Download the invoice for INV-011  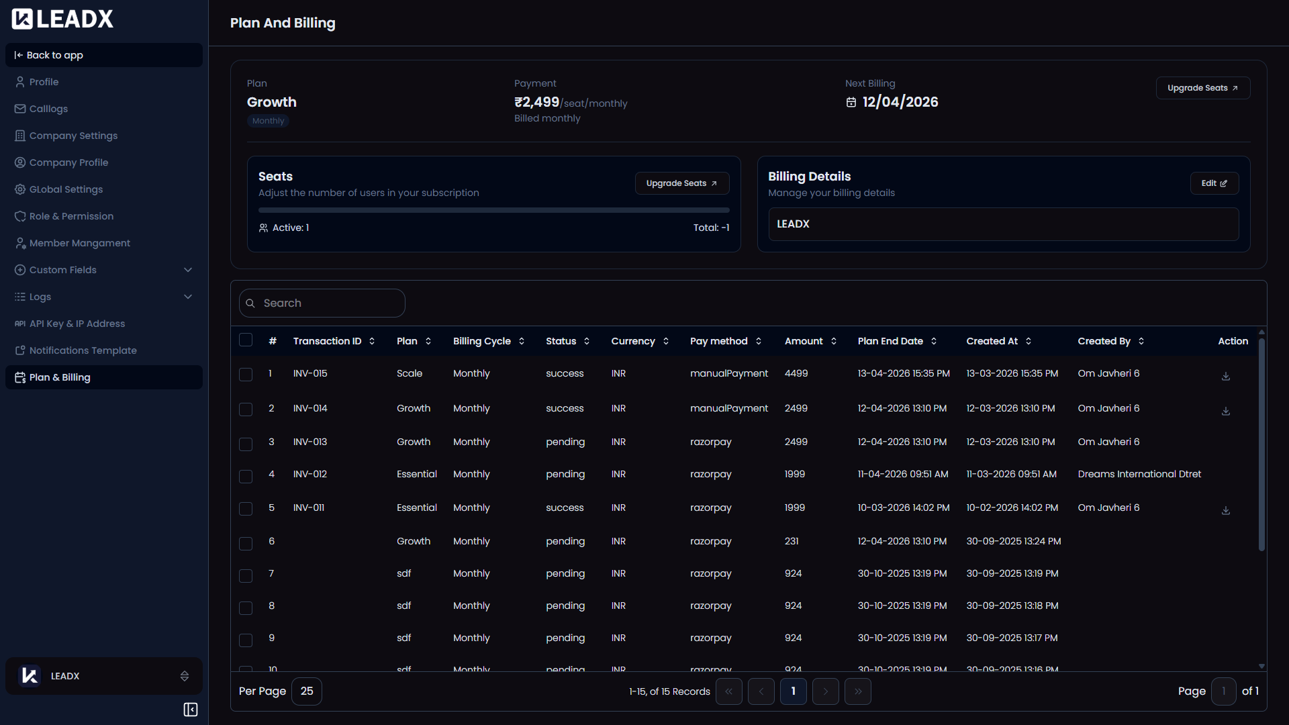(1225, 510)
